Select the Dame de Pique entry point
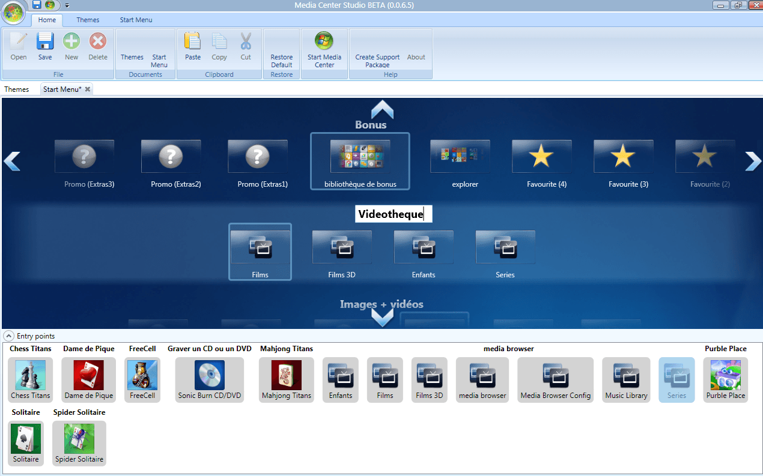This screenshot has height=476, width=763. tap(89, 380)
